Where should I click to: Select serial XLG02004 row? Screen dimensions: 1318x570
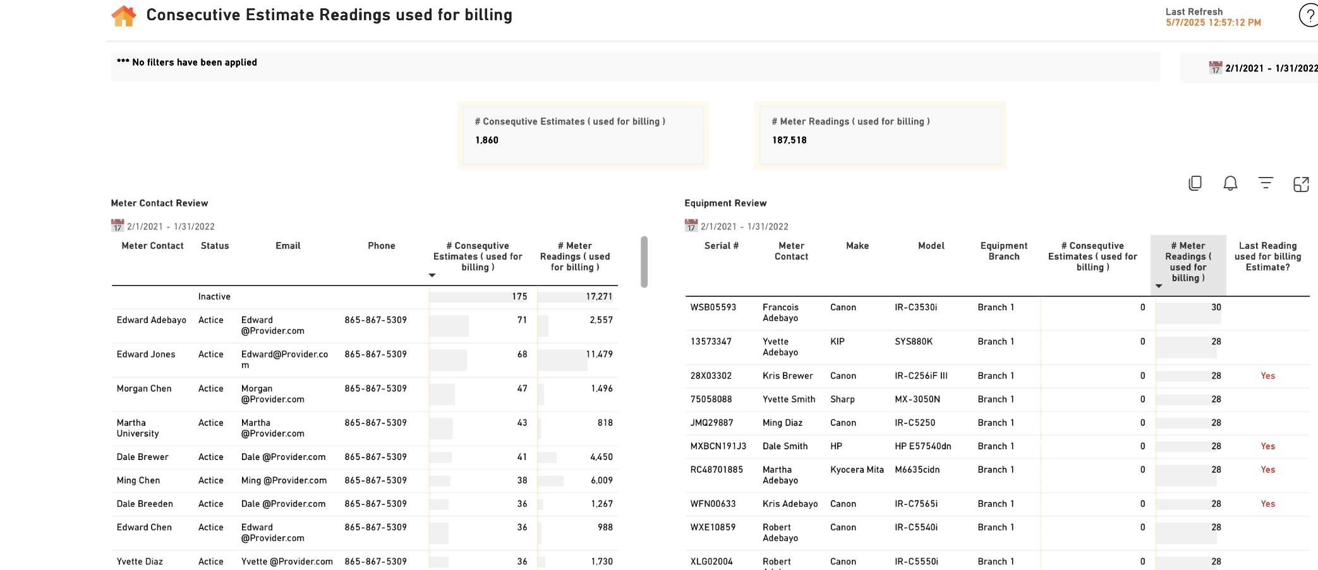tap(997, 561)
